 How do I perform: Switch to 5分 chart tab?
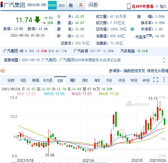(x=109, y=80)
